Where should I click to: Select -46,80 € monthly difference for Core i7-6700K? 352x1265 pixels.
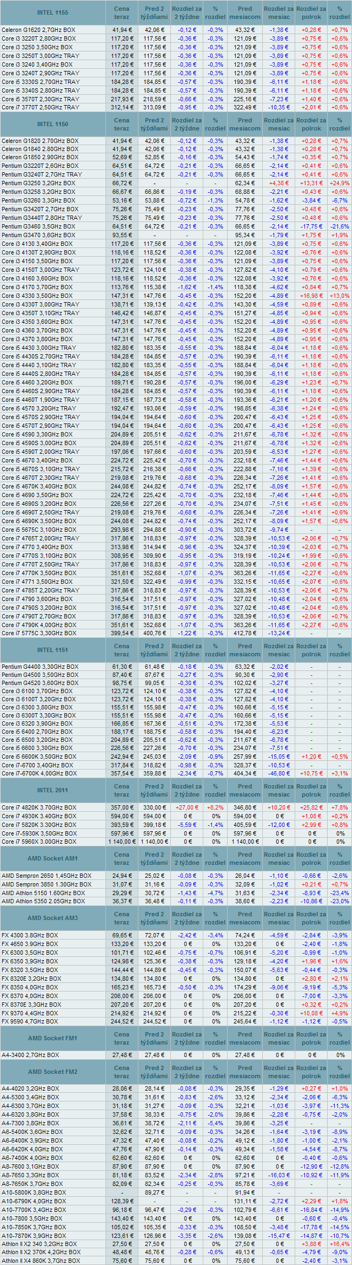coord(279,773)
